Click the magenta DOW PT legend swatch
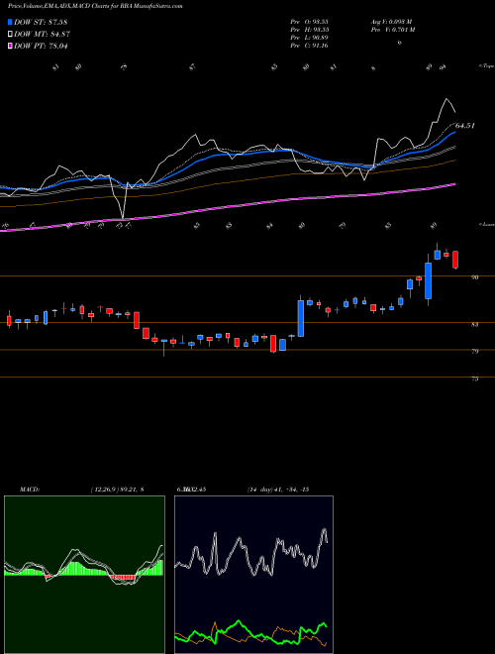The image size is (495, 654). pyautogui.click(x=10, y=47)
